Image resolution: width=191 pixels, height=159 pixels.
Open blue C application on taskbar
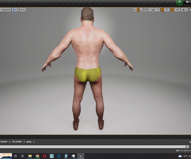[59, 156]
